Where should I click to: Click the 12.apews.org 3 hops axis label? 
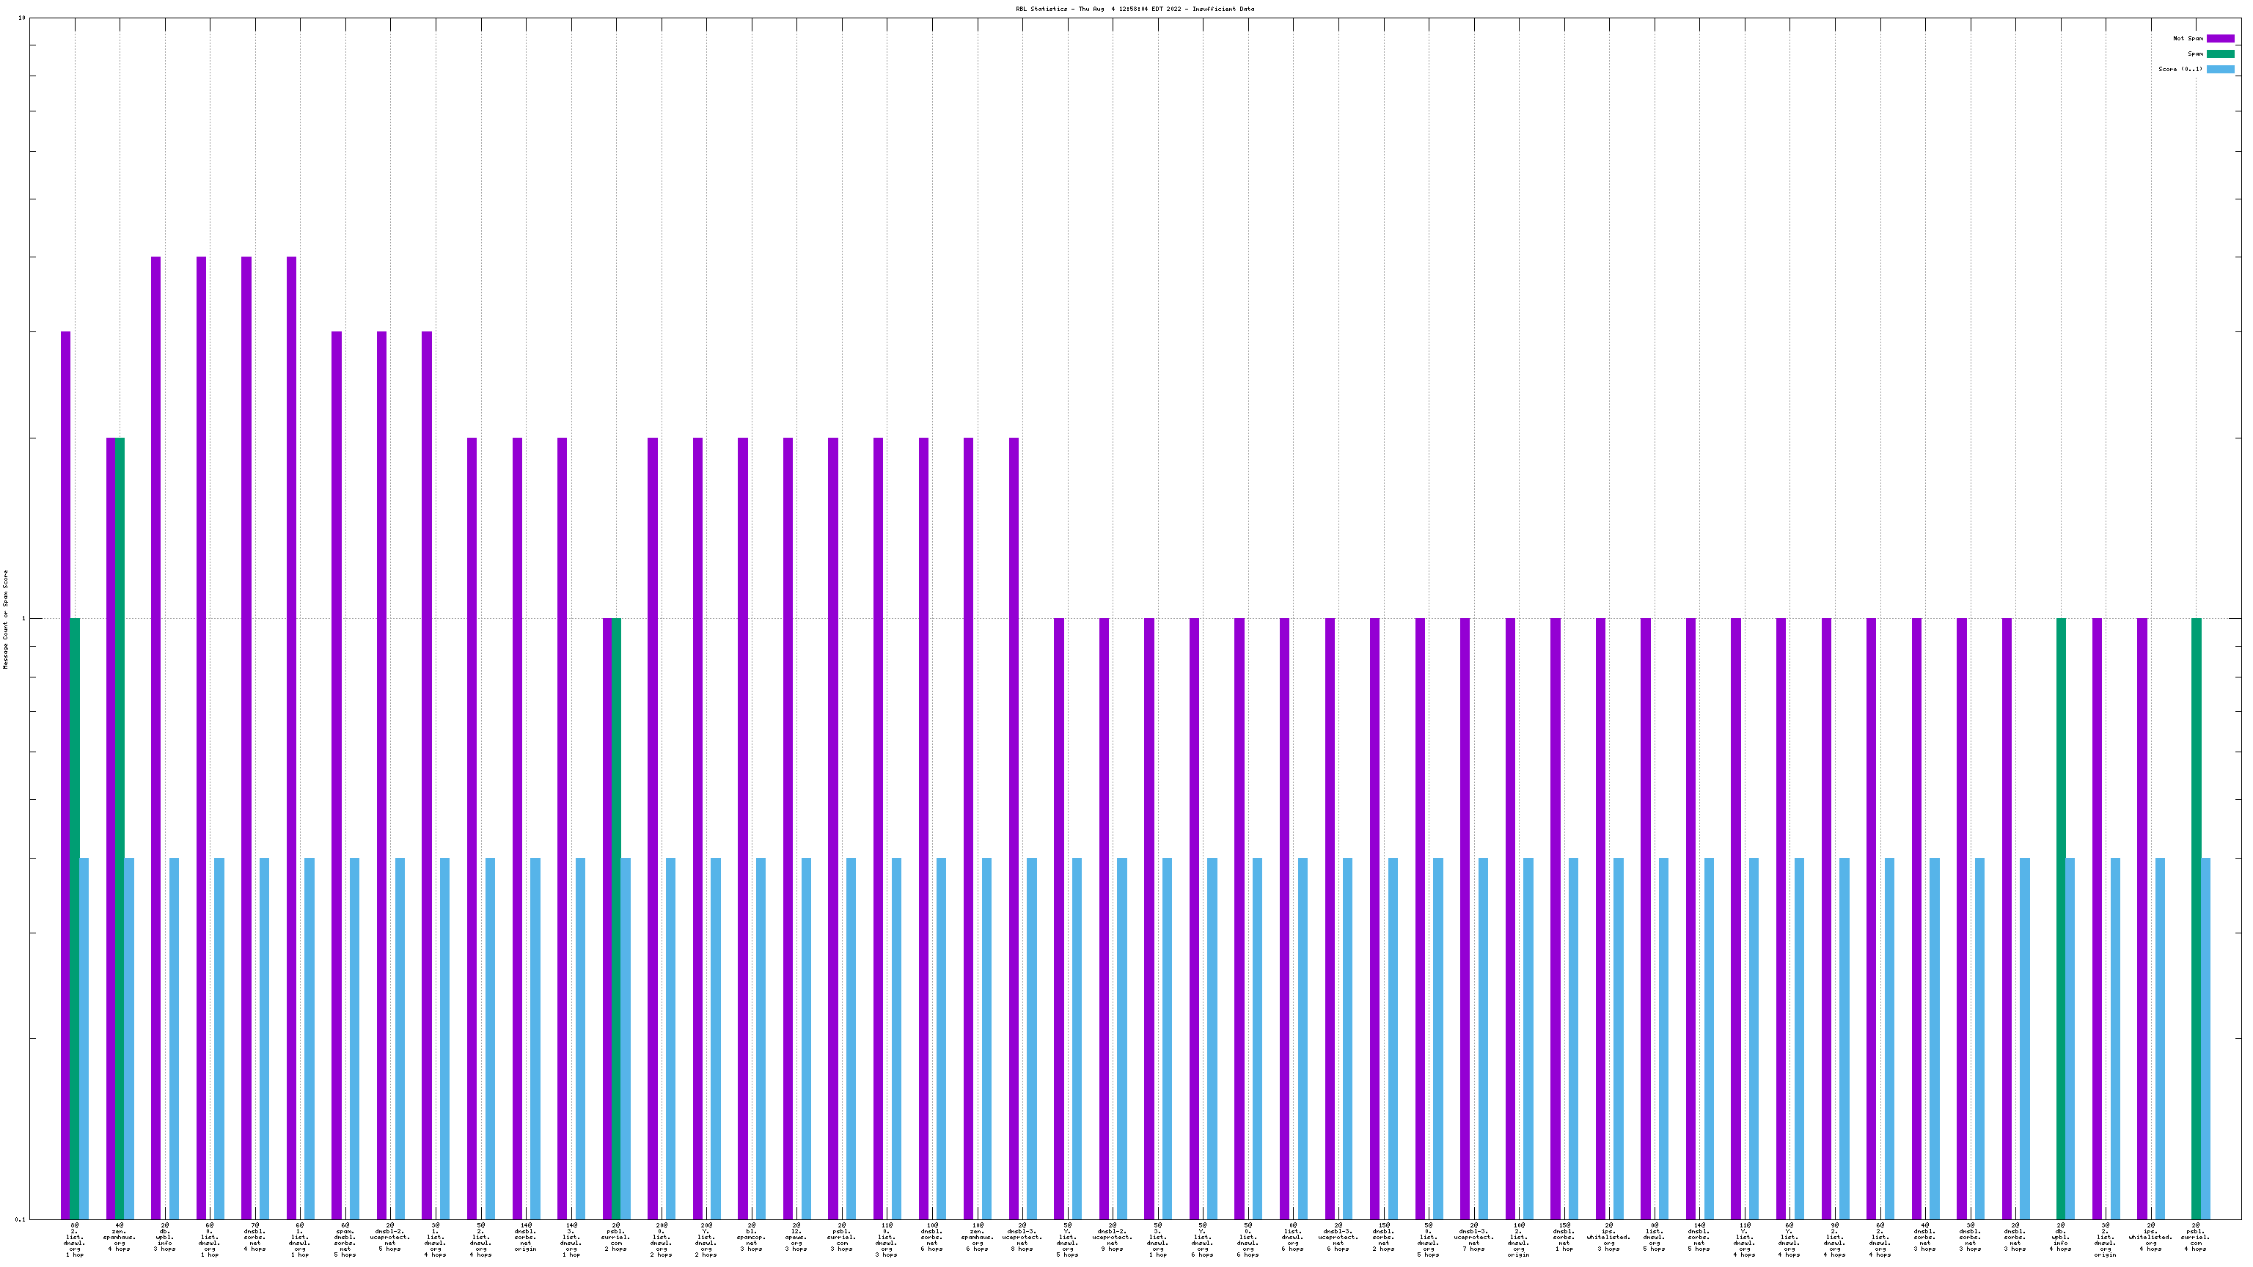pyautogui.click(x=796, y=1237)
